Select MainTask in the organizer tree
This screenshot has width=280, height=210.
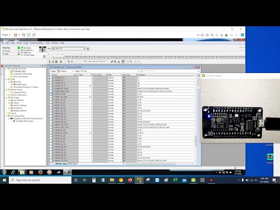point(17,82)
